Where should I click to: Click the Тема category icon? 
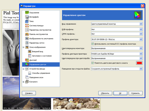[x=27, y=21]
